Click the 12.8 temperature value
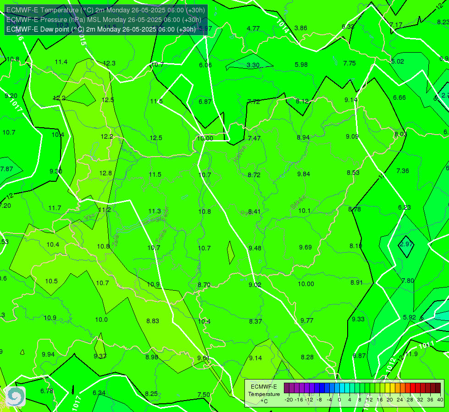449x412 pixels. (x=105, y=173)
